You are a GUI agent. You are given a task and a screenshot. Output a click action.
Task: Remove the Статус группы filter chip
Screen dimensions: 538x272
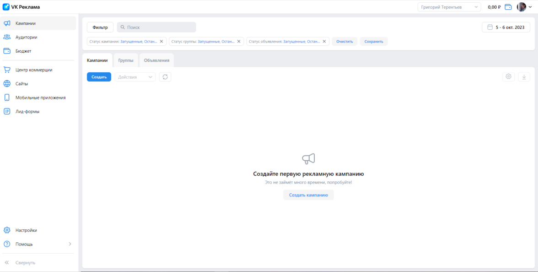pyautogui.click(x=238, y=41)
